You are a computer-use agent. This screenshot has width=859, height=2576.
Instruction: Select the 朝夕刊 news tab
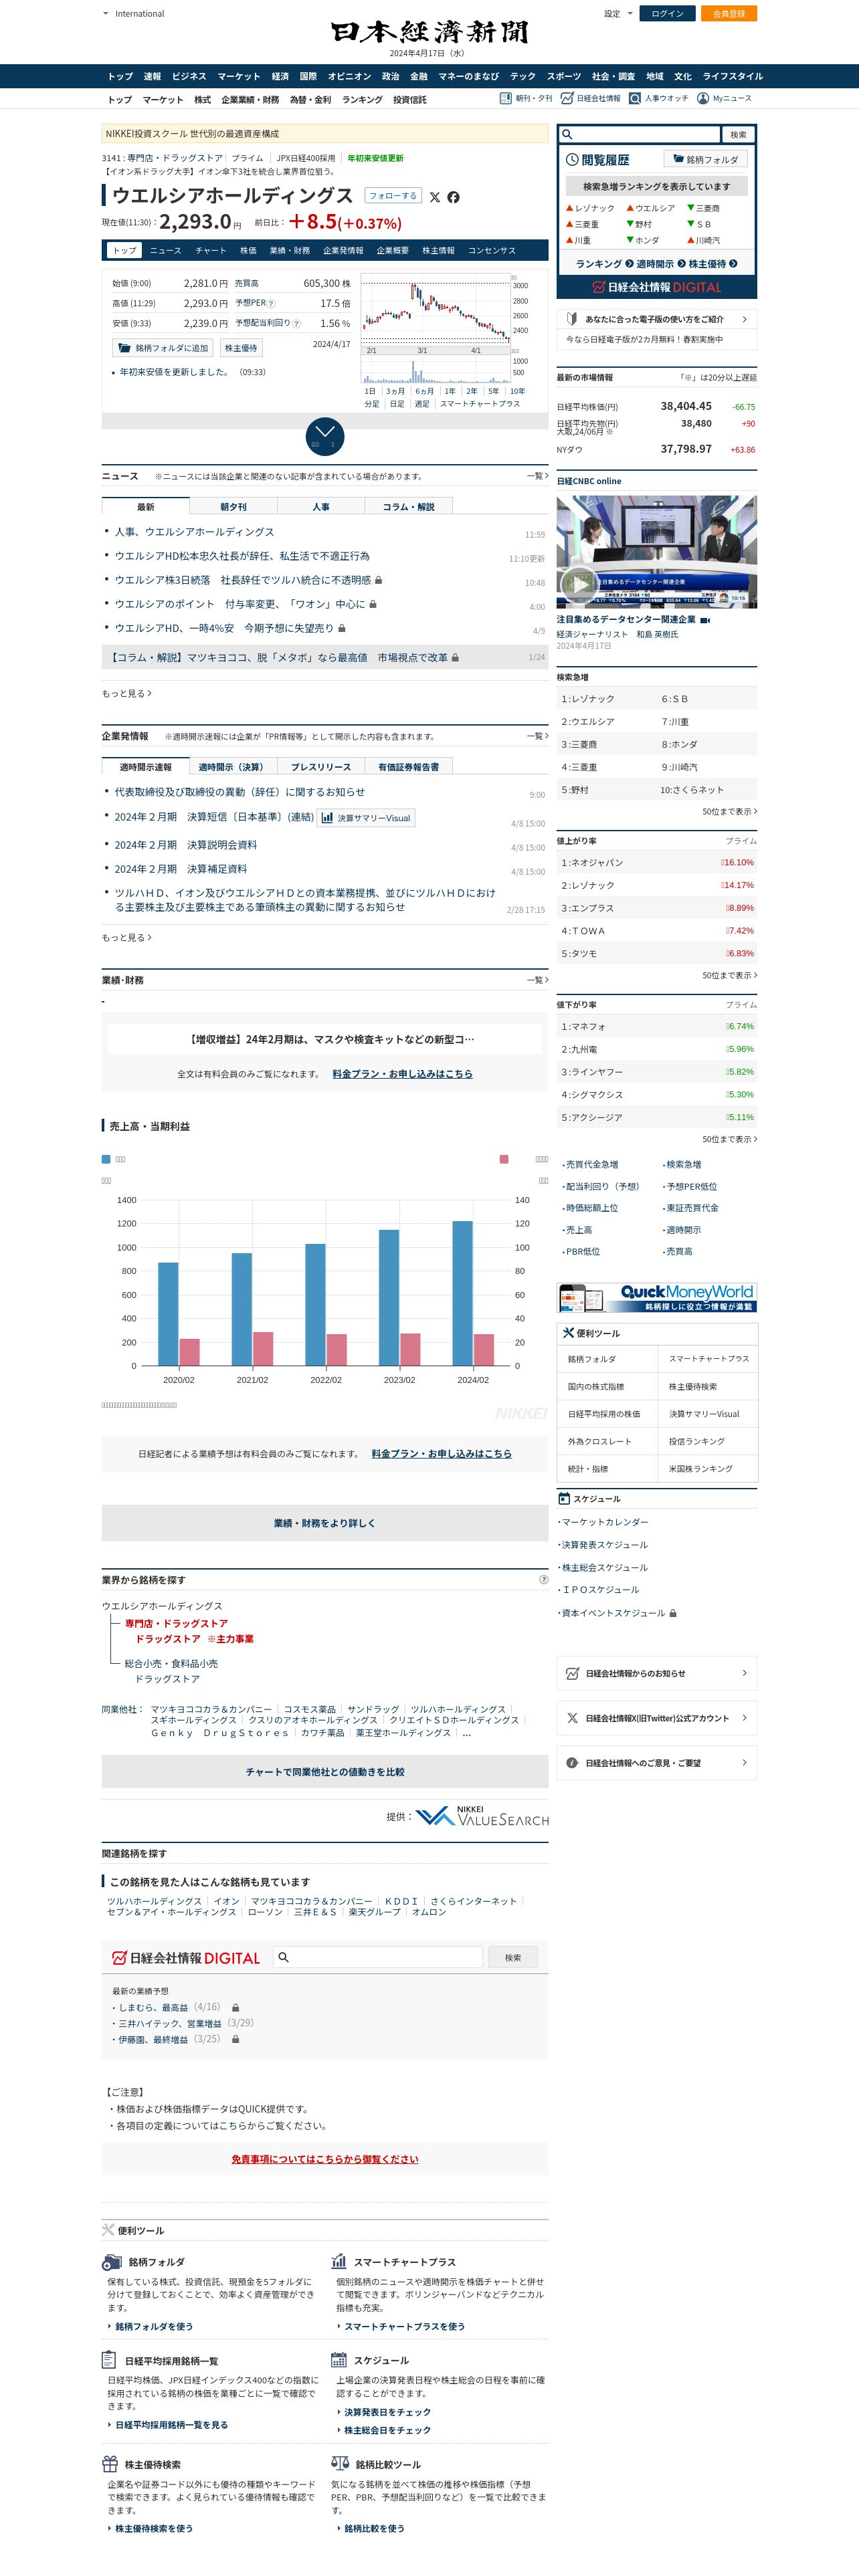[x=233, y=507]
